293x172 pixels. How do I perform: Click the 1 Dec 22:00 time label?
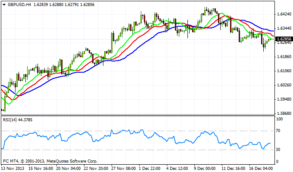pyautogui.click(x=150, y=168)
